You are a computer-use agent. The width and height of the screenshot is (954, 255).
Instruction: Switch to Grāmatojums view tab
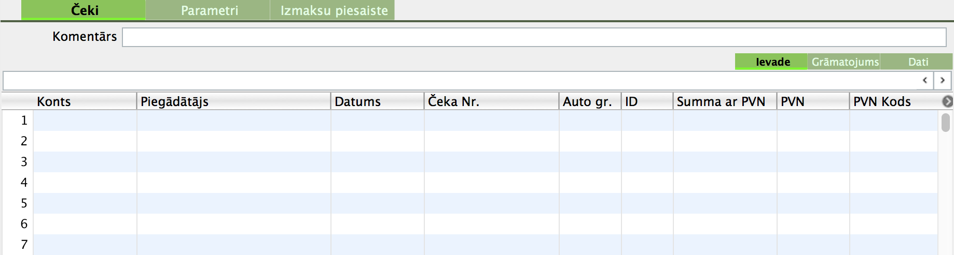[845, 62]
